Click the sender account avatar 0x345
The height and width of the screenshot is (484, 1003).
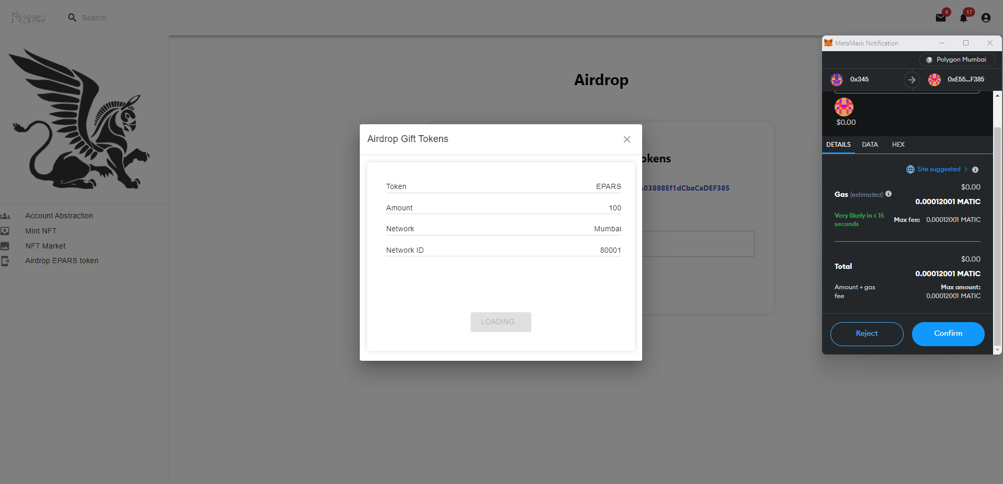coord(837,79)
